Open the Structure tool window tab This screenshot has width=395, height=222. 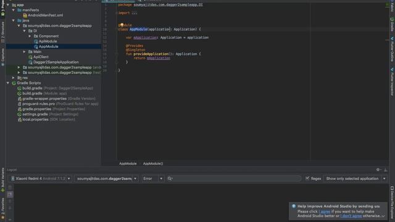click(2, 31)
